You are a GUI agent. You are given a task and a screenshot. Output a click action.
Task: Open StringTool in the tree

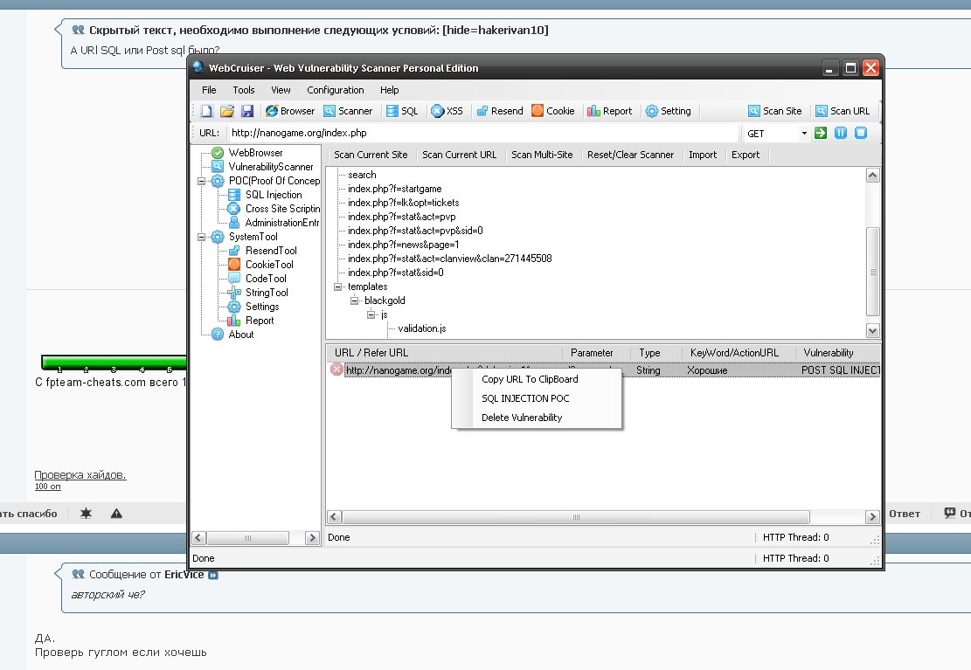(x=267, y=293)
